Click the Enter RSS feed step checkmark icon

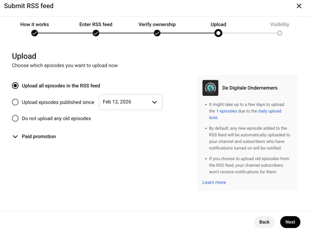96,33
